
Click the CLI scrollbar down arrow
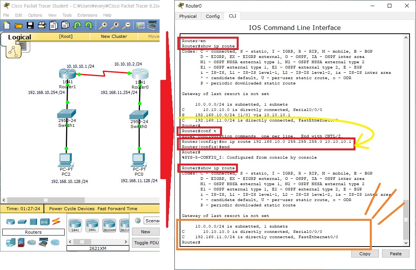click(x=406, y=243)
